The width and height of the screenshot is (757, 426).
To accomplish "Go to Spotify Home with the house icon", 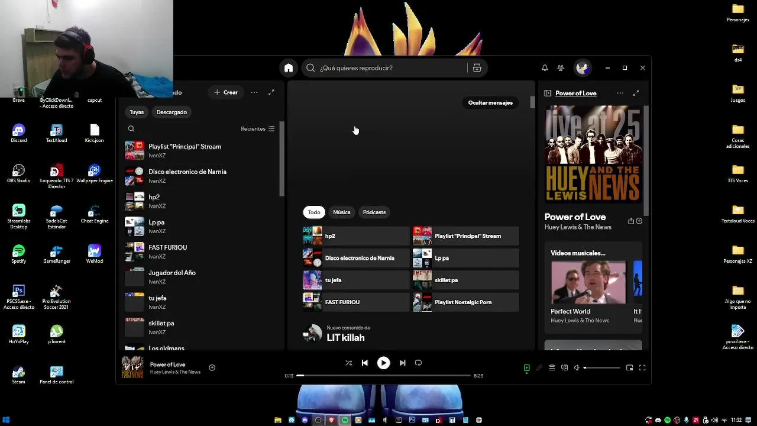I will (288, 68).
